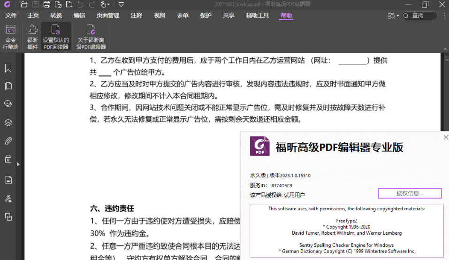
Task: Open the Comments sidebar panel
Action: point(8,104)
